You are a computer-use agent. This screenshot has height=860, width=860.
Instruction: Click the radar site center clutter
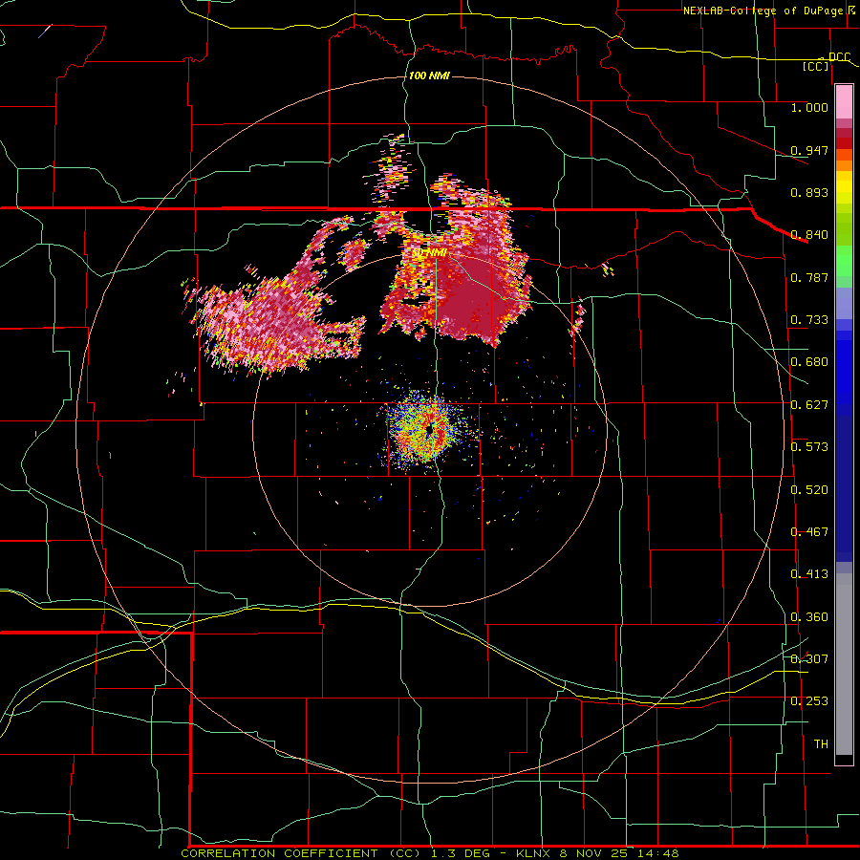pyautogui.click(x=429, y=430)
